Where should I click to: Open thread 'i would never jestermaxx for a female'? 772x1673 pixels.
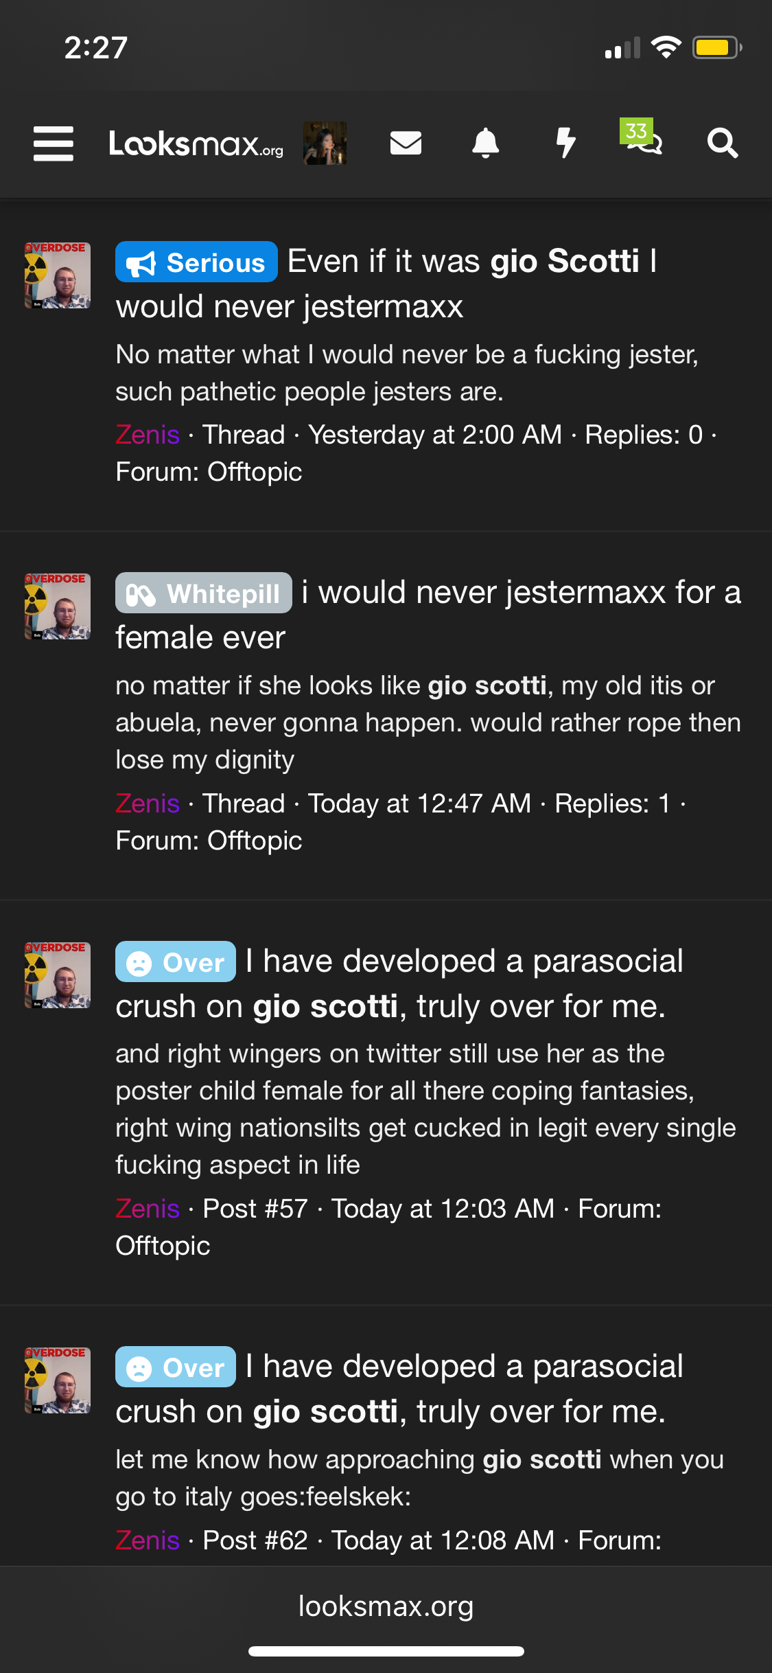[x=429, y=615]
